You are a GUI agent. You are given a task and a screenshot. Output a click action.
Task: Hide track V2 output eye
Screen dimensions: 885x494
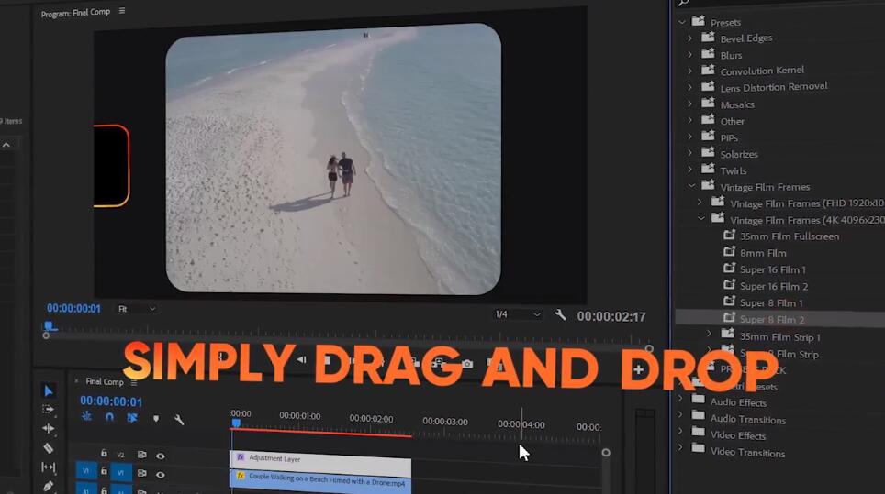click(x=161, y=456)
